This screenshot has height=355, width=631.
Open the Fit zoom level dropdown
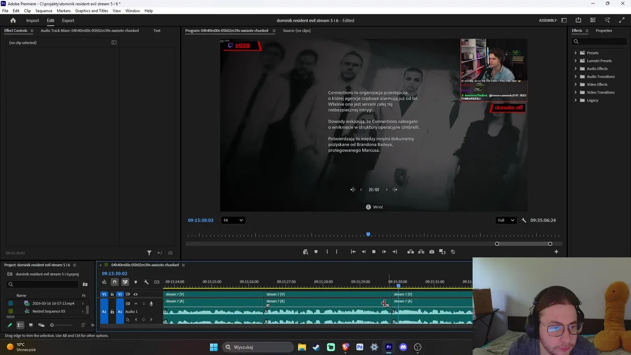233,220
